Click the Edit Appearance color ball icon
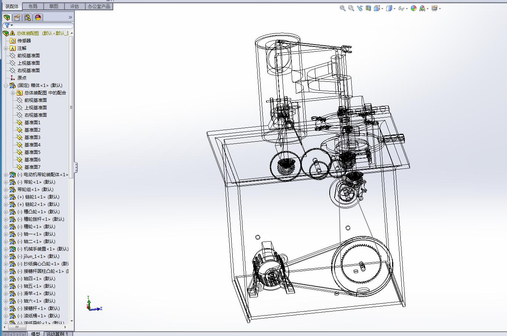The height and width of the screenshot is (336, 507). [413, 8]
